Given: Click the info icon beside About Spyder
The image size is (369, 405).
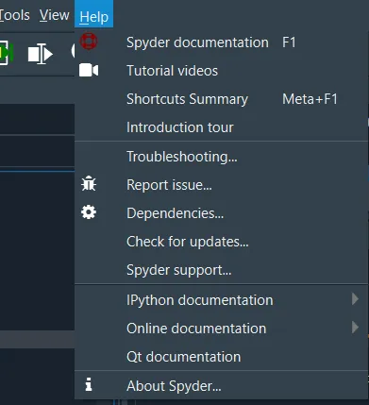Looking at the screenshot, I should point(89,384).
